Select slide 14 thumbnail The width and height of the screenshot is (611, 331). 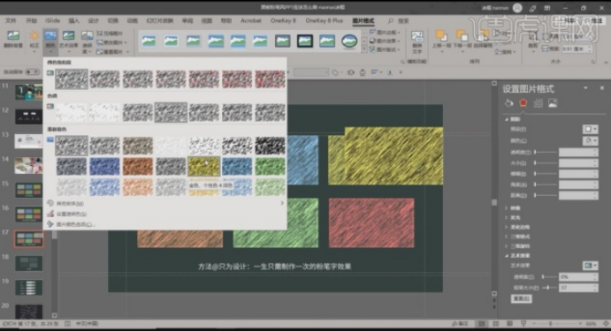coord(28,165)
